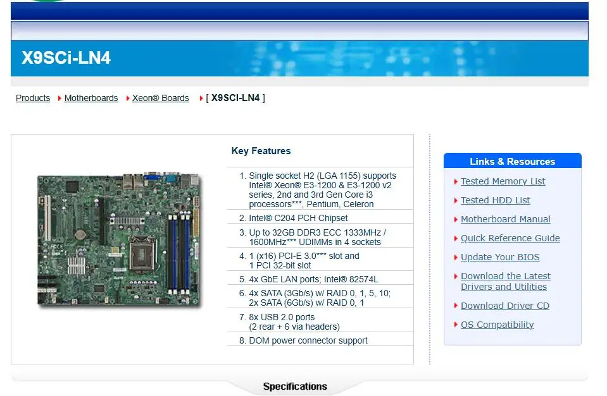Image resolution: width=607 pixels, height=396 pixels.
Task: Follow the Download Driver CD link
Action: click(x=505, y=306)
